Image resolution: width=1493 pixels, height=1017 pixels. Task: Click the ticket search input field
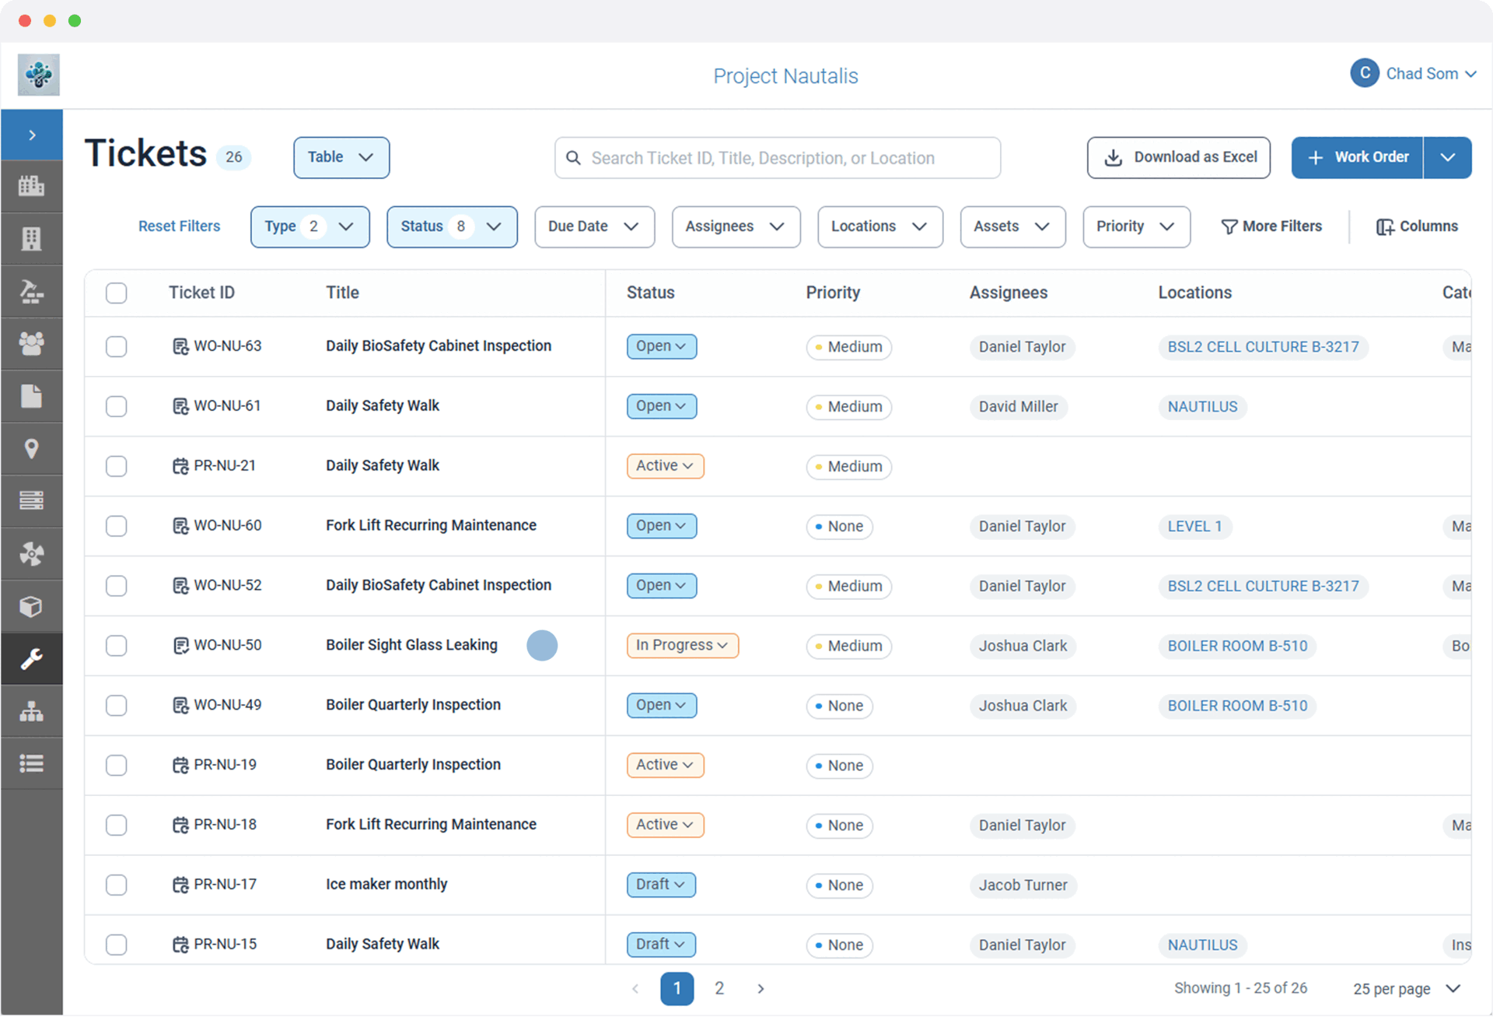tap(777, 157)
